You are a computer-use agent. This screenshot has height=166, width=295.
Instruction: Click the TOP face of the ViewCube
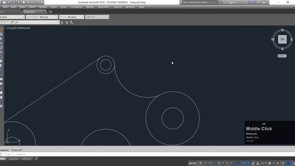(x=282, y=39)
